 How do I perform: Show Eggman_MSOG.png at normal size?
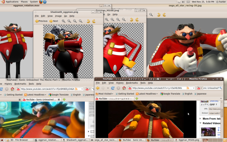pos(118,20)
